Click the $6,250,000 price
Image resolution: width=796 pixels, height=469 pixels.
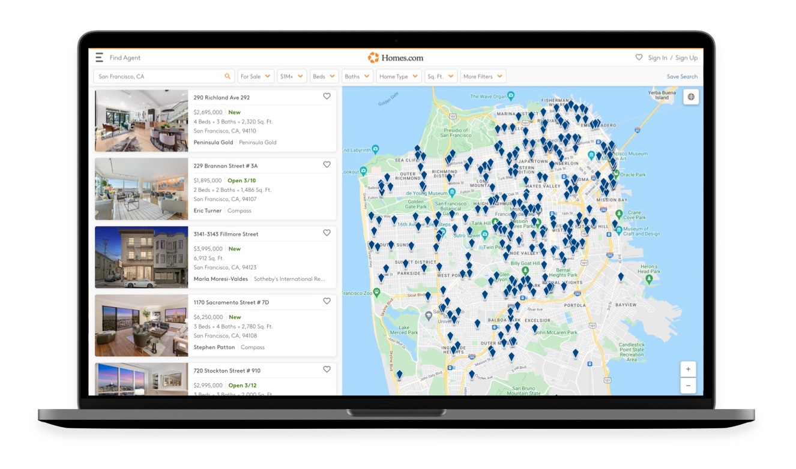[x=208, y=317]
